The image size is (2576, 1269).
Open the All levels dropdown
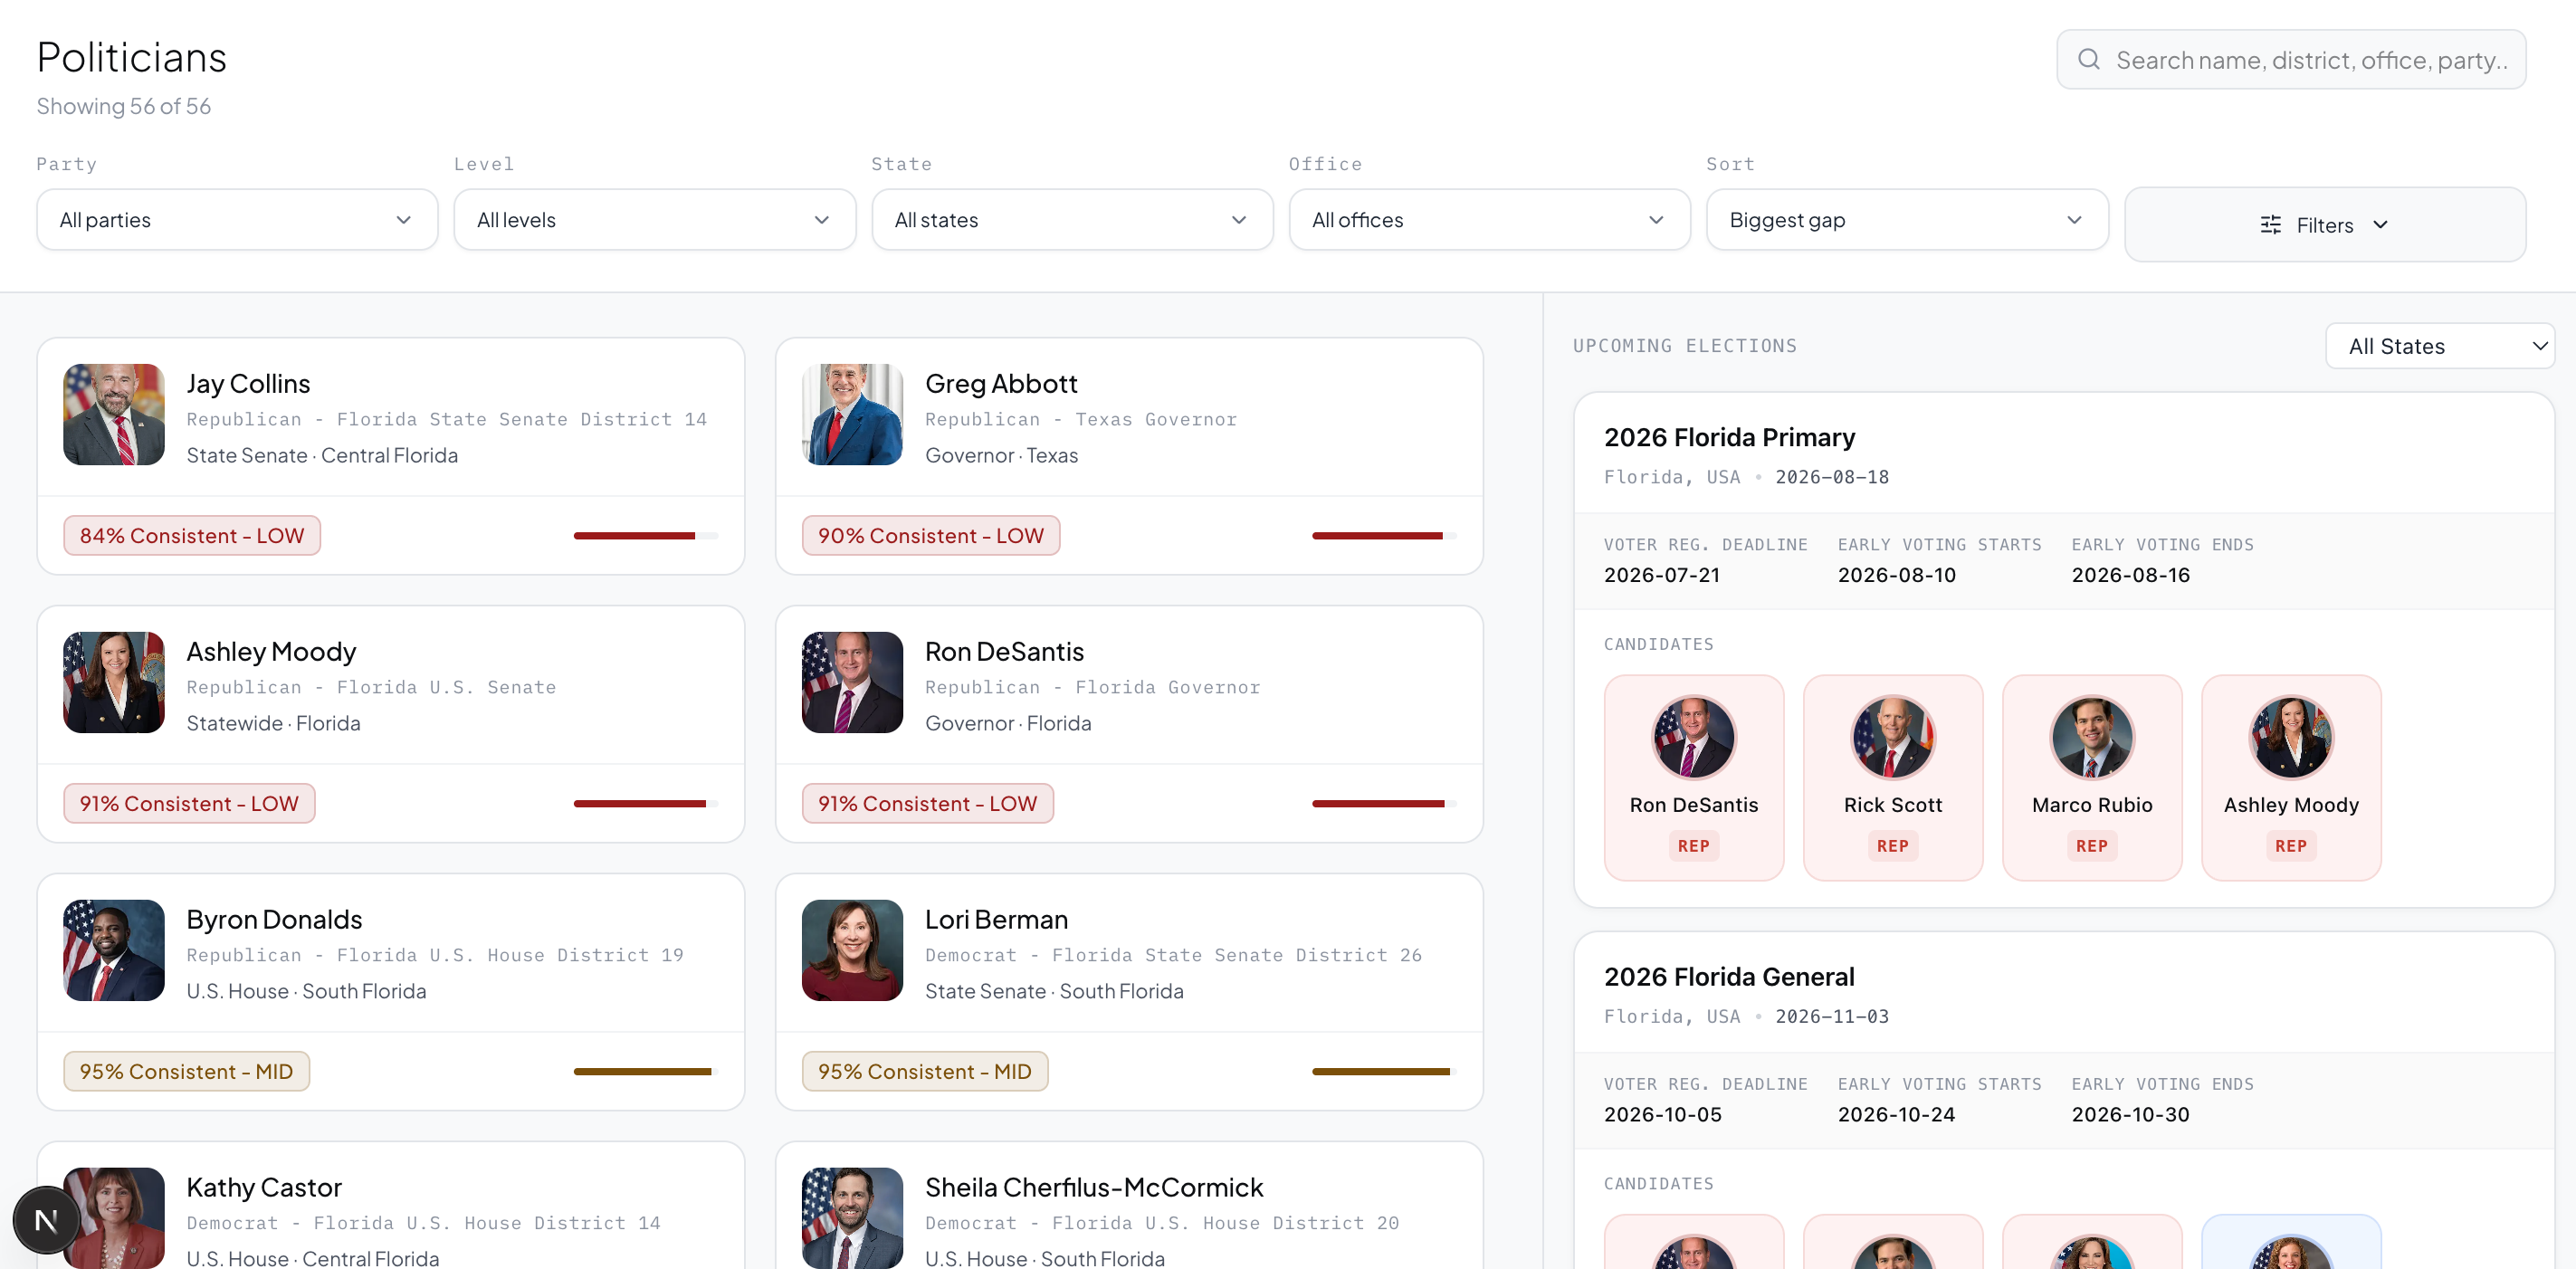[x=654, y=220]
